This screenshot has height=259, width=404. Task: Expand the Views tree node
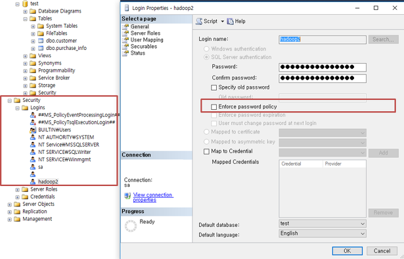tap(25, 56)
